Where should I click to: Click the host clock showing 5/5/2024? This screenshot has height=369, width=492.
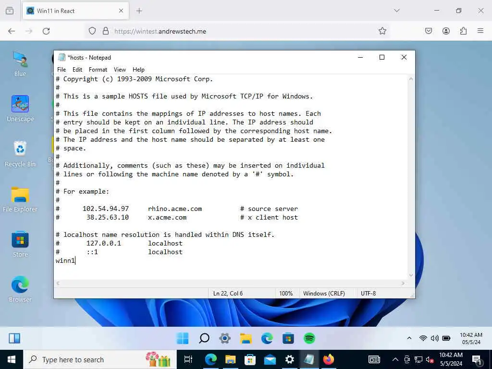tap(451, 359)
